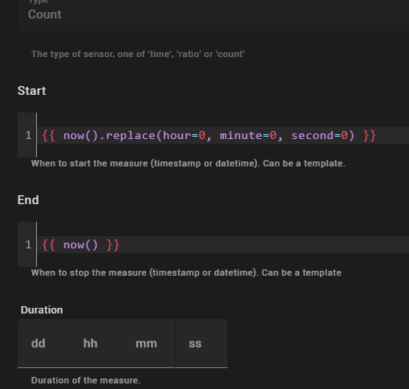Click line number 1 in Start editor
Viewport: 409px width, 389px height.
(28, 136)
